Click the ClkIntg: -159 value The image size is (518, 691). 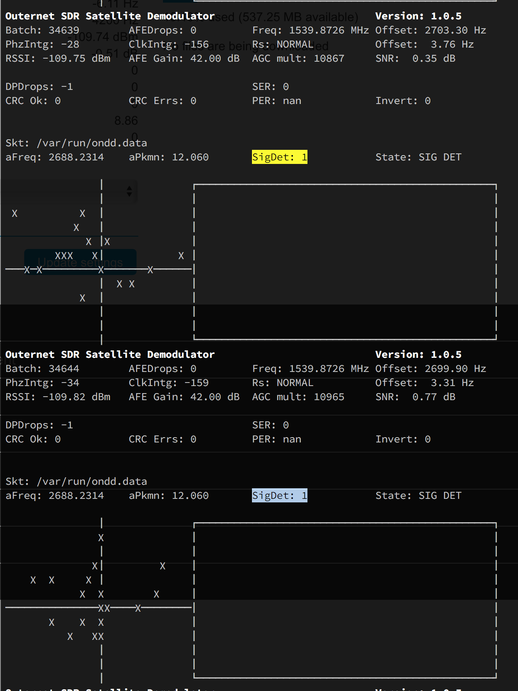pos(169,383)
